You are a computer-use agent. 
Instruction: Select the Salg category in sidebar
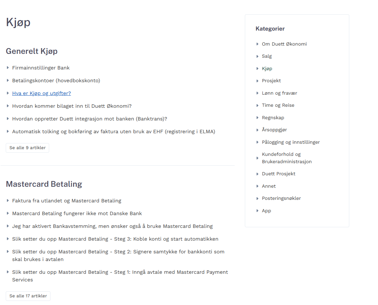[267, 56]
